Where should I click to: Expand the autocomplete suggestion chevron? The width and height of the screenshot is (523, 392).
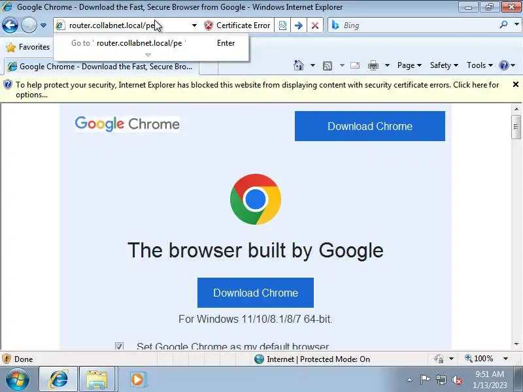[x=148, y=55]
